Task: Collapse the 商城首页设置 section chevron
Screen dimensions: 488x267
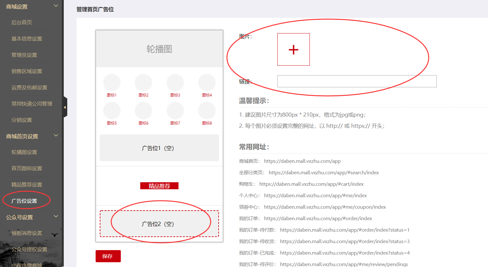Action: click(x=56, y=135)
